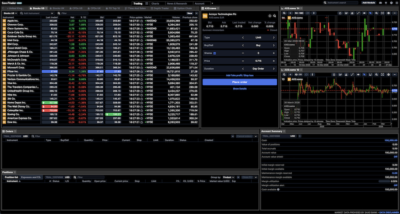The width and height of the screenshot is (400, 214).
Task: Click the info icon next to USD in Account Summary
Action: pyautogui.click(x=299, y=136)
